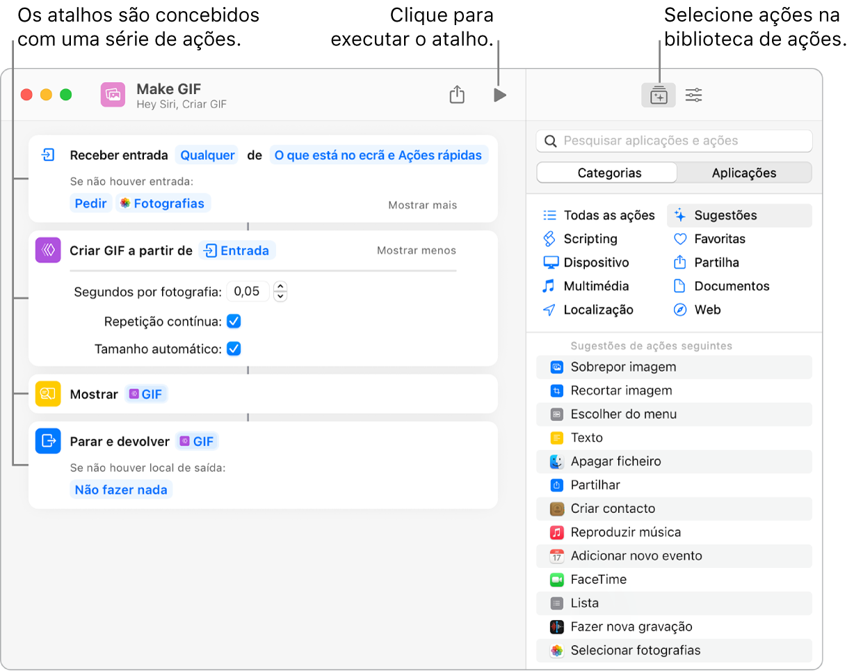Switch to the Aplicações tab

[743, 173]
